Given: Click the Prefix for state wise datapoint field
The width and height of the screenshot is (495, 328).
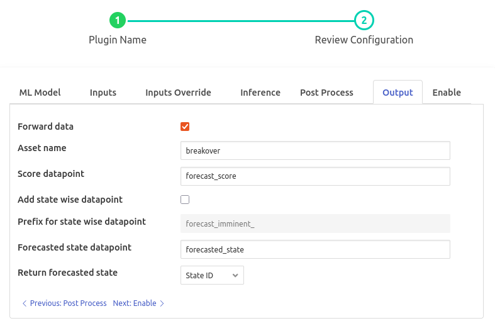Looking at the screenshot, I should click(314, 223).
